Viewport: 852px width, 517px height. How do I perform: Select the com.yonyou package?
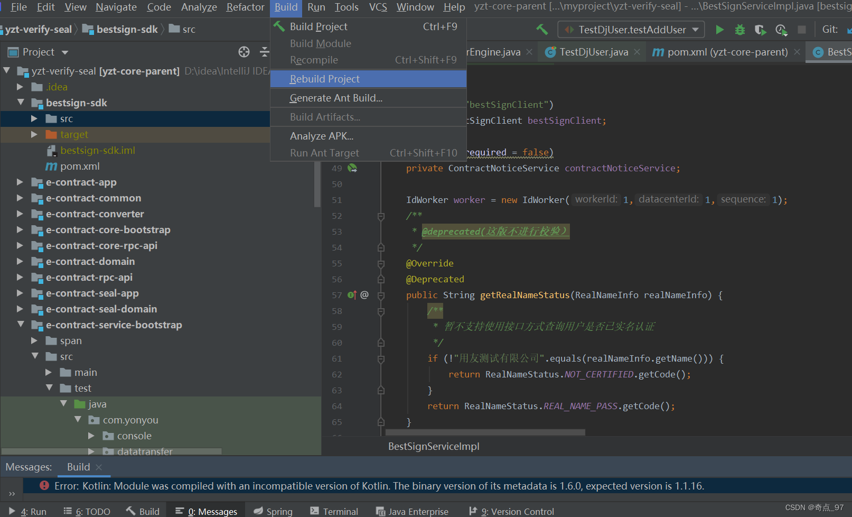130,420
